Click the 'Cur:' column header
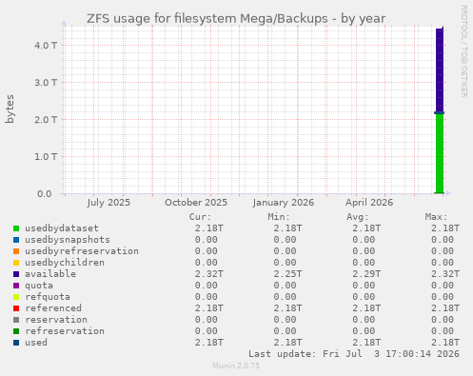 point(200,217)
